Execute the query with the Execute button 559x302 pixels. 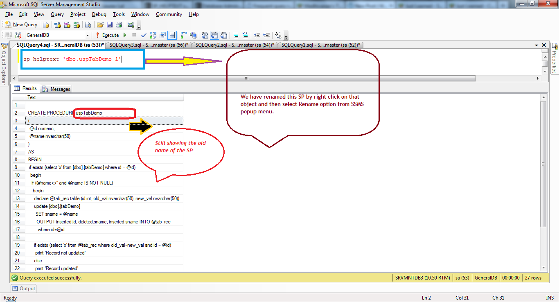pos(107,35)
